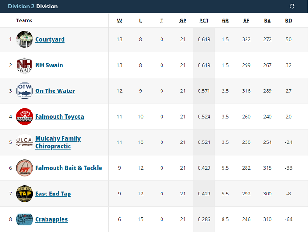Image resolution: width=308 pixels, height=232 pixels.
Task: Go to Falmouth Toyota team page
Action: click(60, 117)
